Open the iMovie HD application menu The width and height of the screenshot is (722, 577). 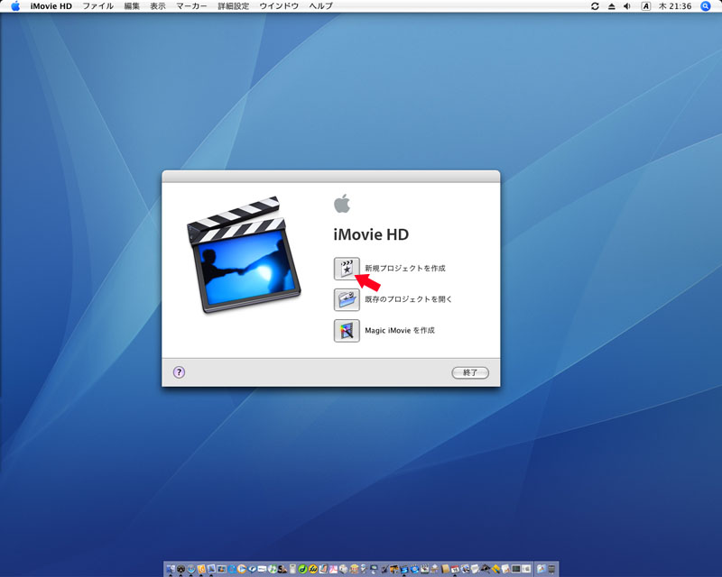coord(51,6)
